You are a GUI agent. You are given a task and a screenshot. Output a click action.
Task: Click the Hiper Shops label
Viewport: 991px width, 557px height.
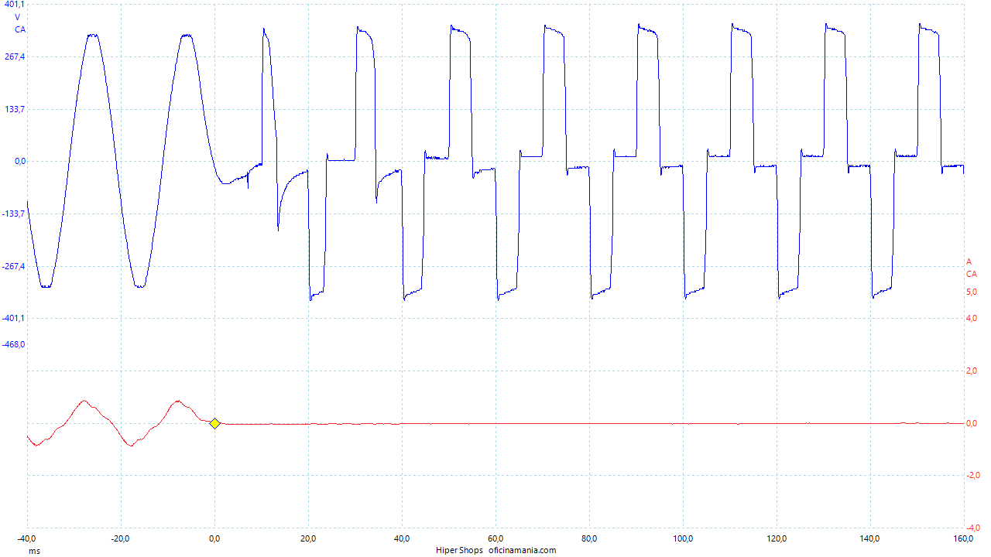pos(459,550)
